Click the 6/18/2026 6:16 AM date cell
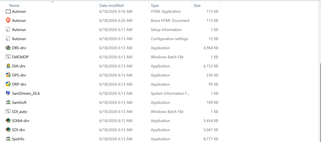321x142 pixels. pos(116,12)
